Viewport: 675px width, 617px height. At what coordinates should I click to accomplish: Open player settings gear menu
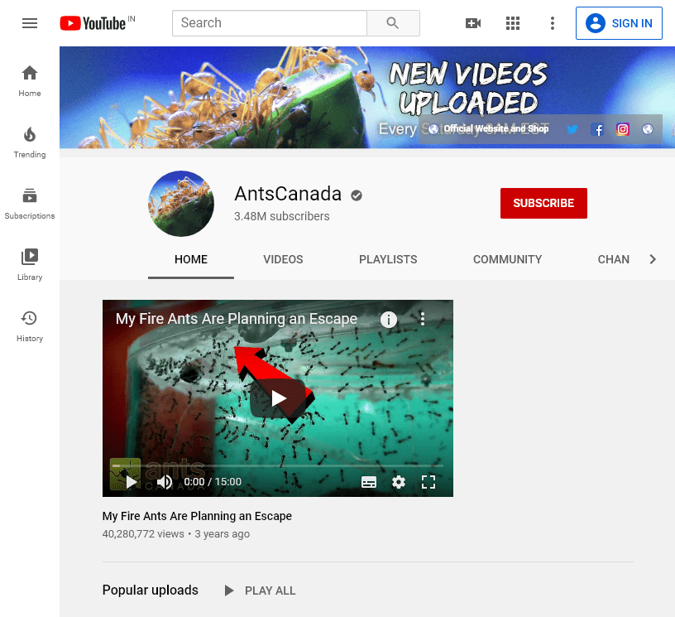[x=399, y=482]
